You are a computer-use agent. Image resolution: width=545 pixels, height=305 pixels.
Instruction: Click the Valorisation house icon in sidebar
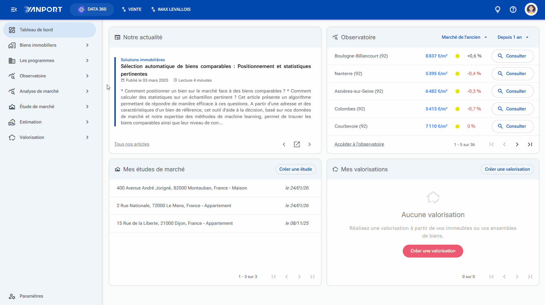(x=12, y=137)
